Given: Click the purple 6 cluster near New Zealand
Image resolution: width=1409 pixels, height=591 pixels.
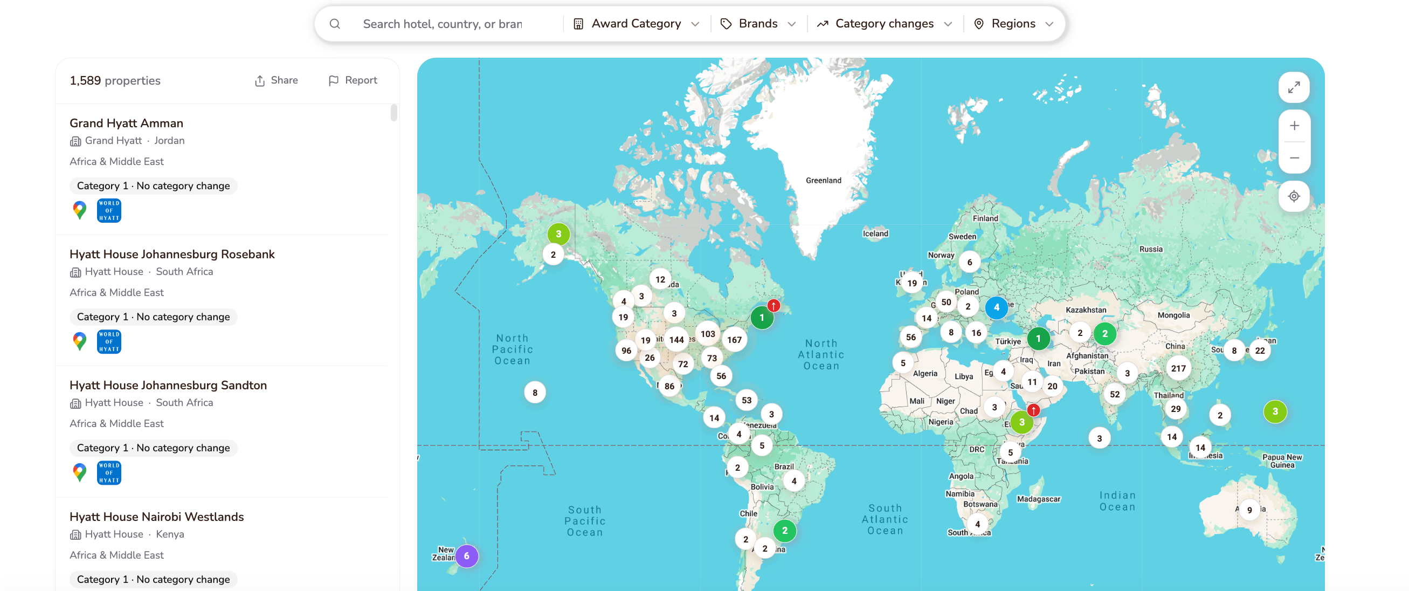Looking at the screenshot, I should pos(467,556).
